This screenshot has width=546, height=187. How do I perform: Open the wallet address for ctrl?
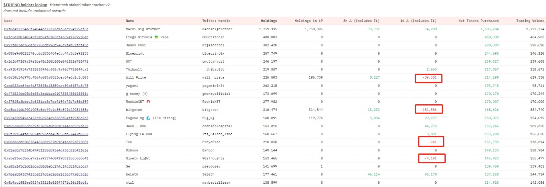pos(46,183)
